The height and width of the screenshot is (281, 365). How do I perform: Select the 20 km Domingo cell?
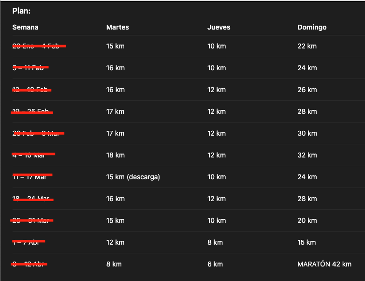pyautogui.click(x=307, y=220)
